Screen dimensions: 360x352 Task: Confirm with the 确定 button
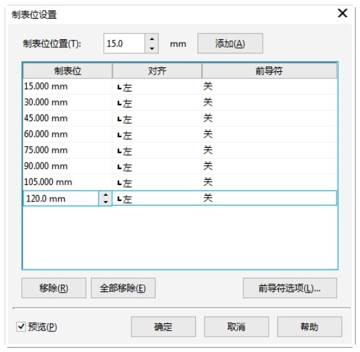(x=163, y=327)
